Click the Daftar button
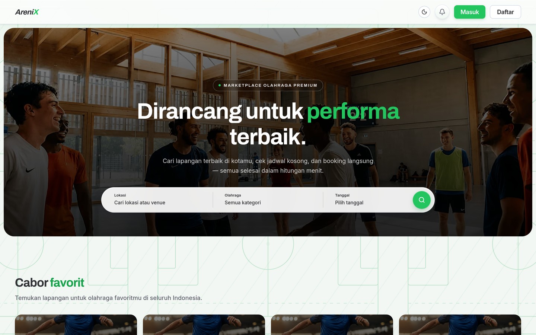The height and width of the screenshot is (335, 536). (x=505, y=12)
